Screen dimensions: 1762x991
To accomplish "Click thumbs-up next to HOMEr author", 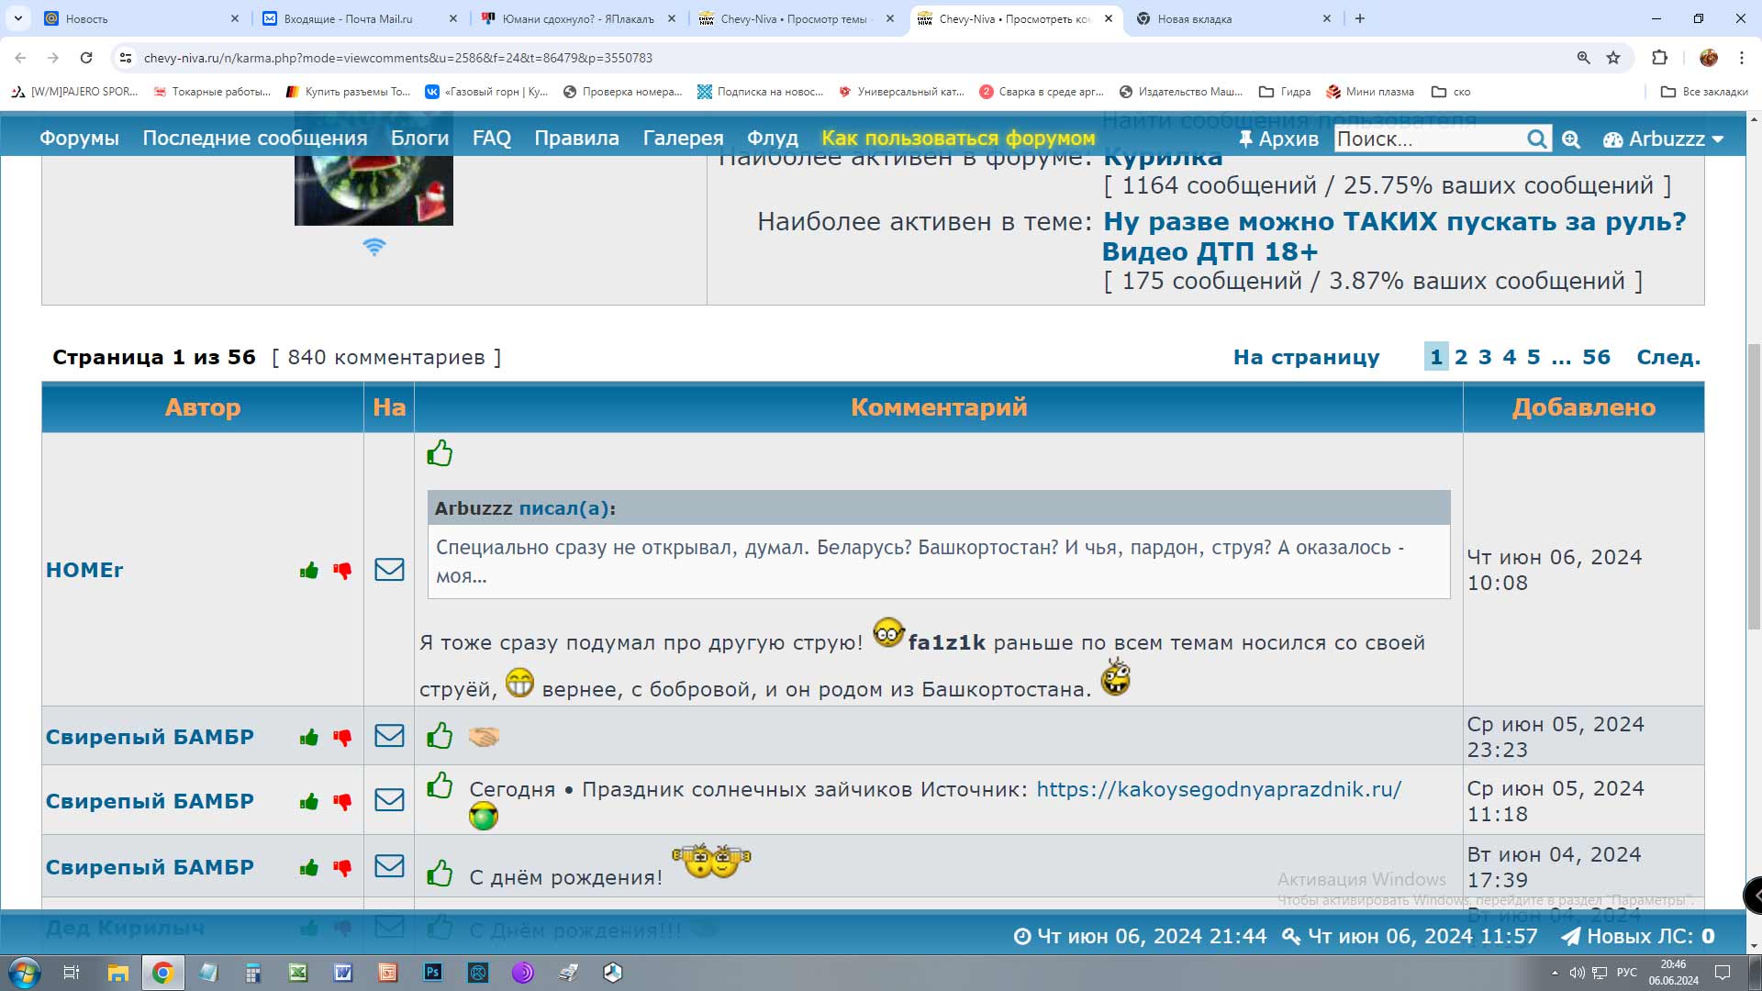I will [x=308, y=571].
